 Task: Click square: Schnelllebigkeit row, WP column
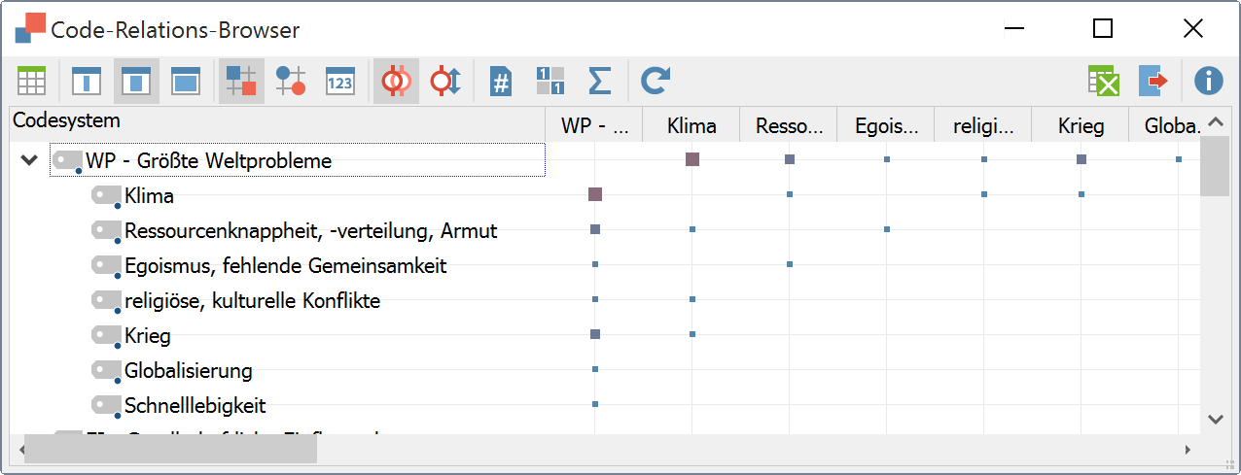coord(595,404)
